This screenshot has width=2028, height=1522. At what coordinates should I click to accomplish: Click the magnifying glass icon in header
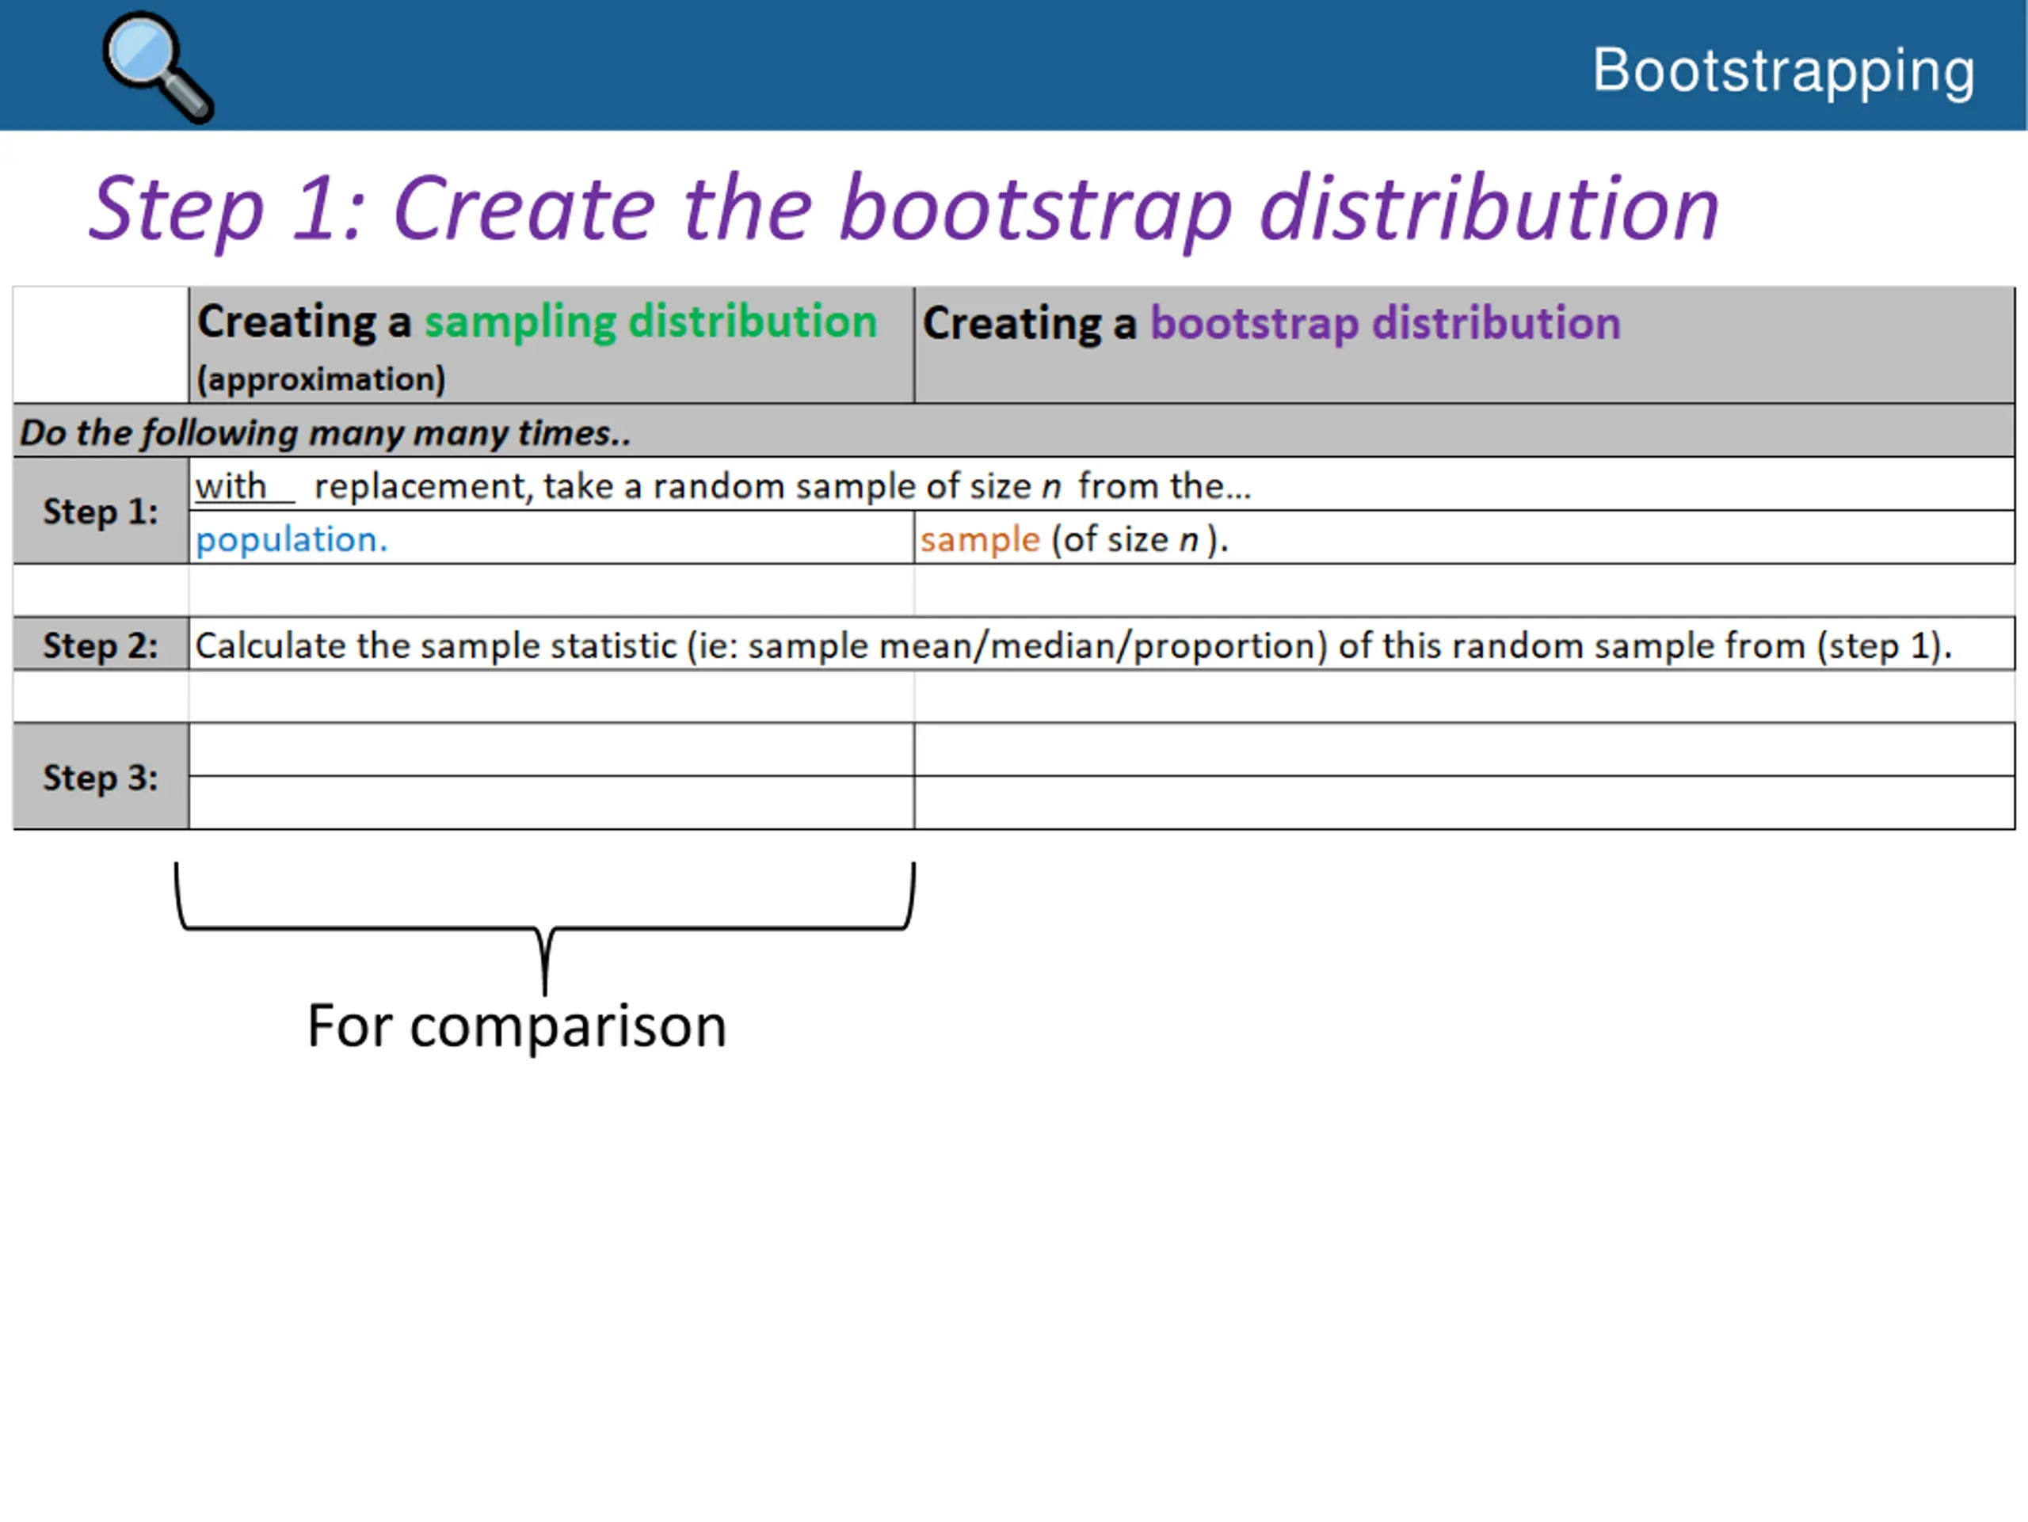coord(158,67)
